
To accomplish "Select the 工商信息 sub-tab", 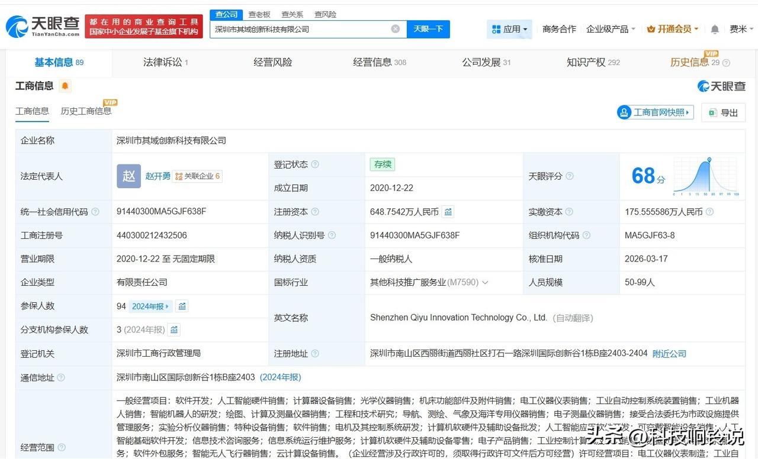I will [32, 111].
